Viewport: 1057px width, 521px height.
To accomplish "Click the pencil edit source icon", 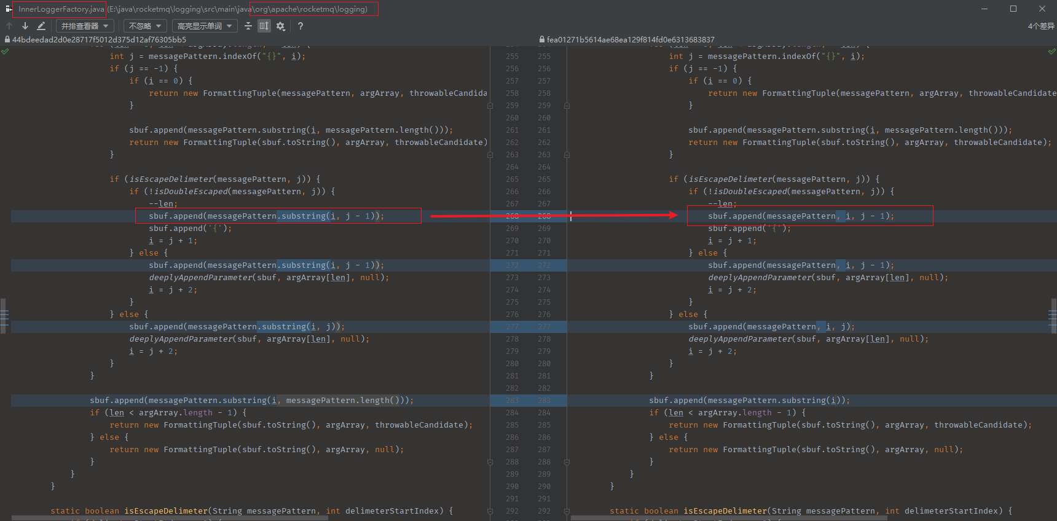I will click(41, 26).
